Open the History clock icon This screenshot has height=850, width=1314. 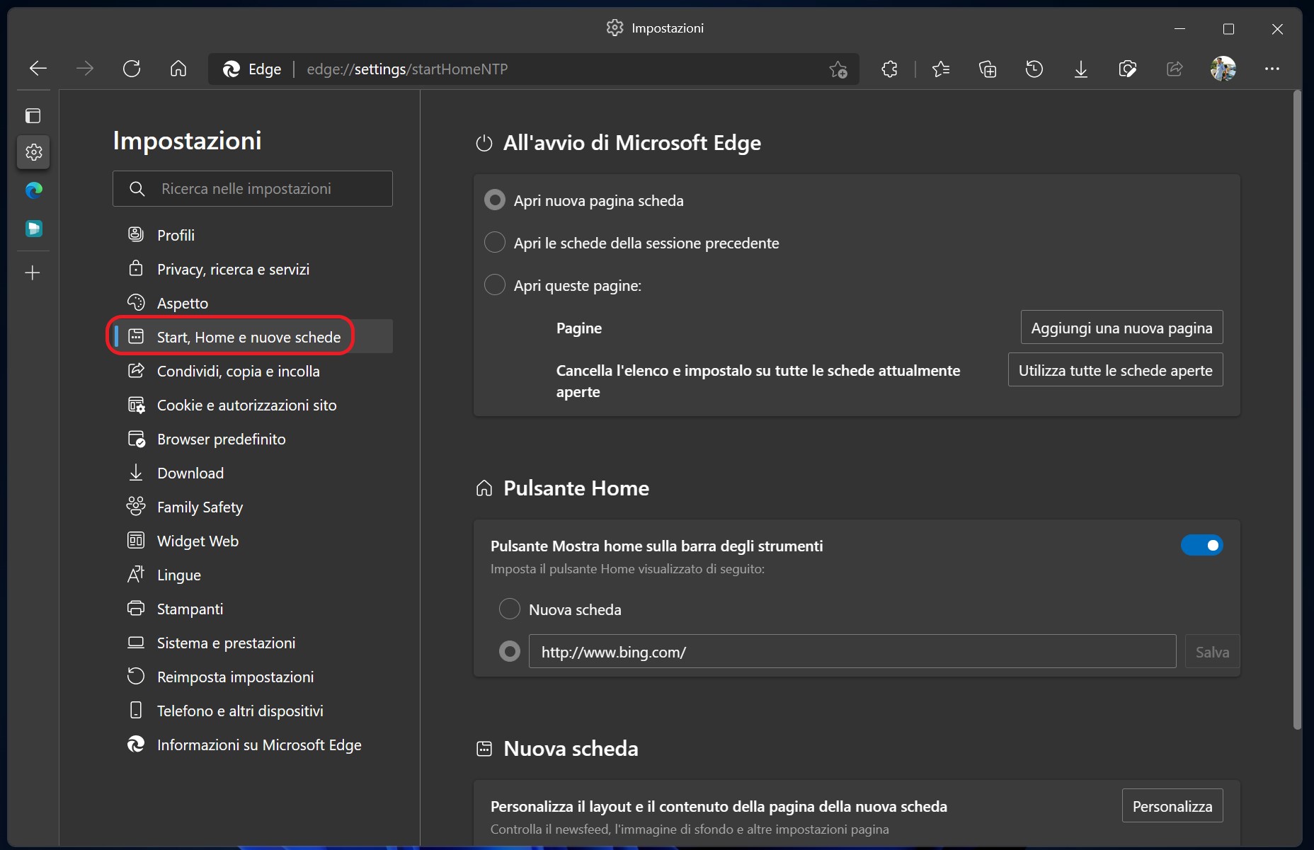(1034, 69)
